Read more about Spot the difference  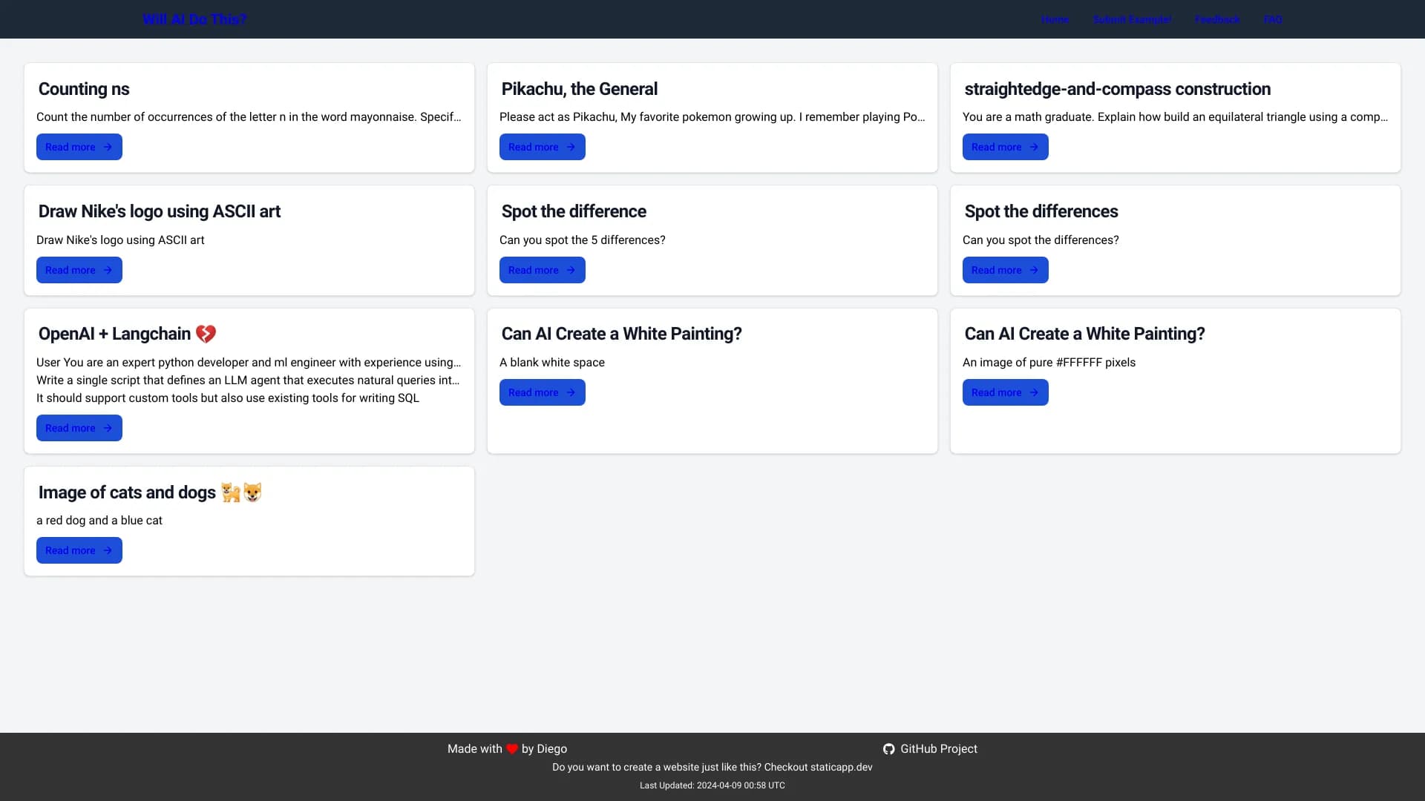[x=542, y=270]
